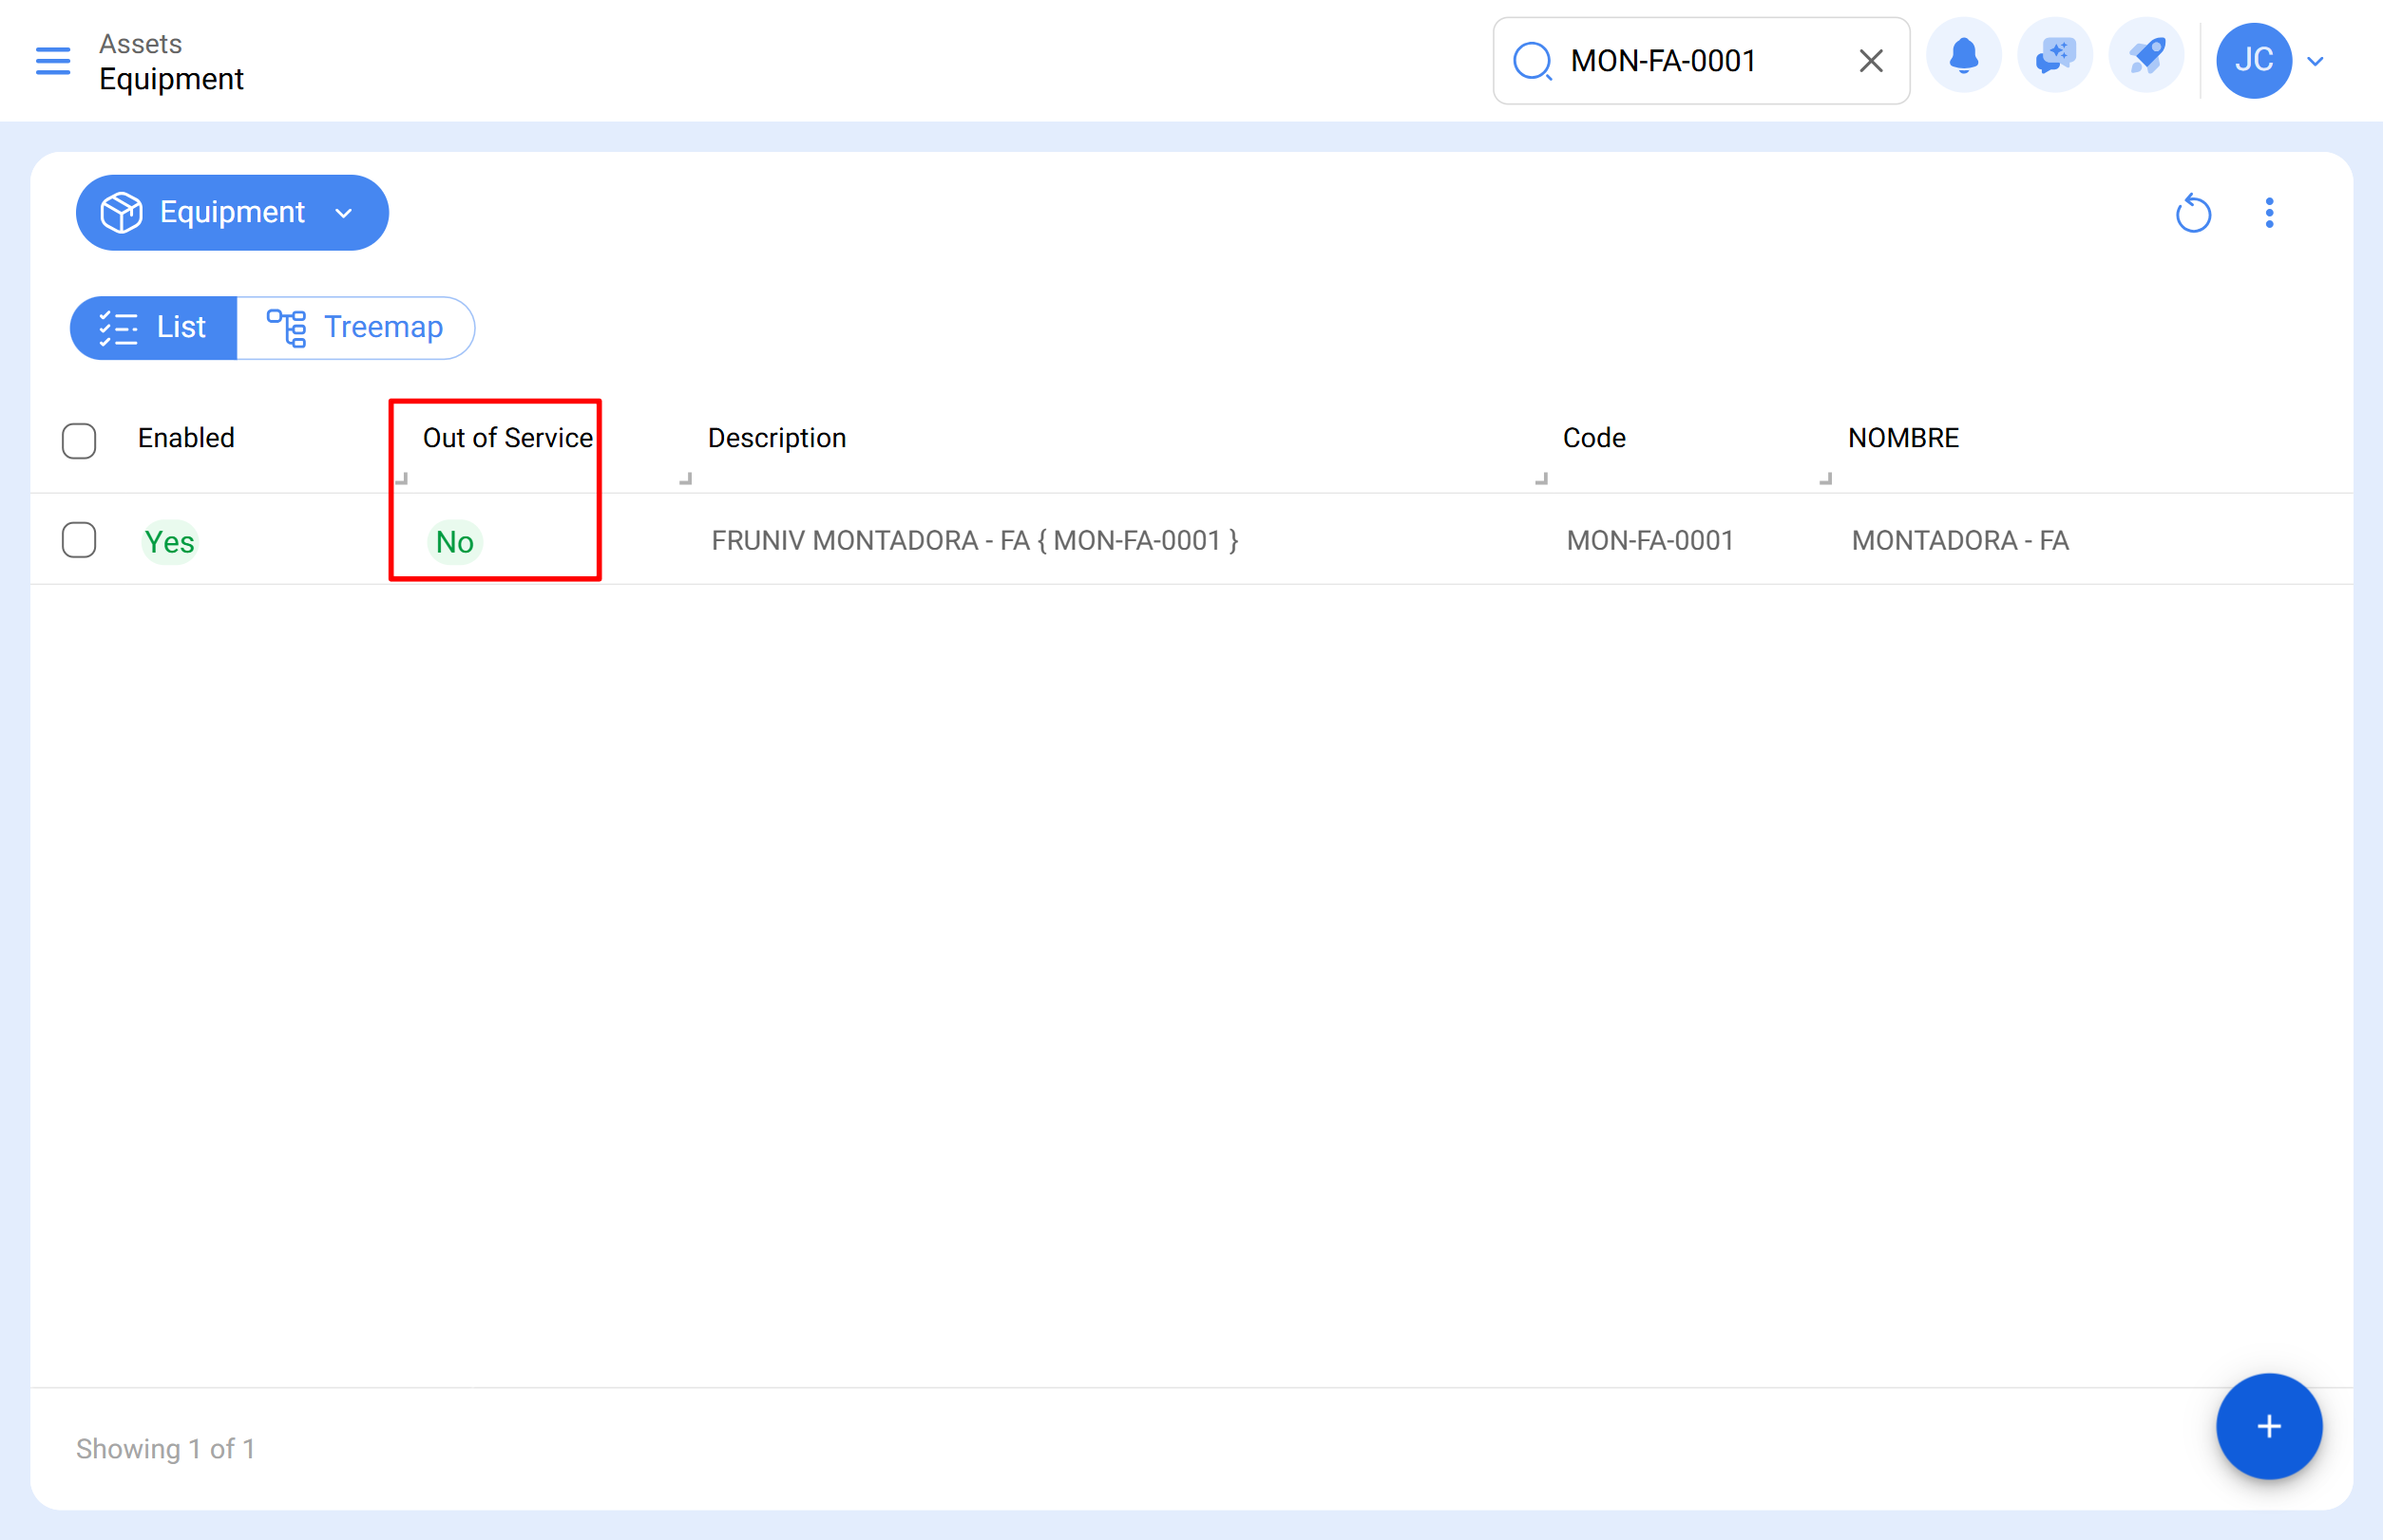Screen dimensions: 2383x1540
Task: Switch to the Treemap view tab
Action: [x=357, y=327]
